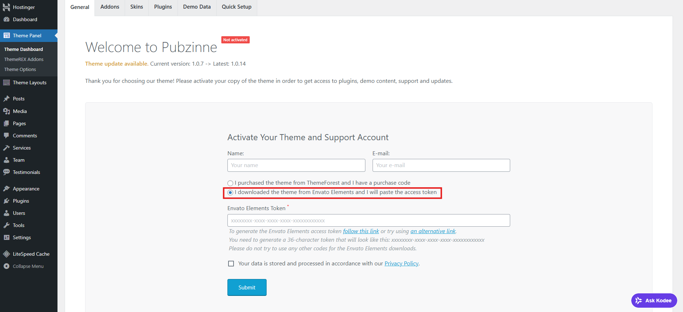Open the Ask Kodee chat assistant
The image size is (683, 312).
(x=654, y=301)
